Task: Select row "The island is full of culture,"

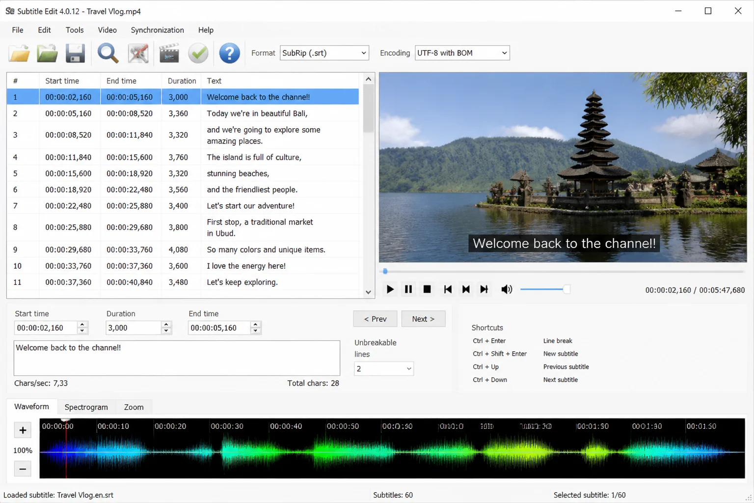Action: (183, 157)
